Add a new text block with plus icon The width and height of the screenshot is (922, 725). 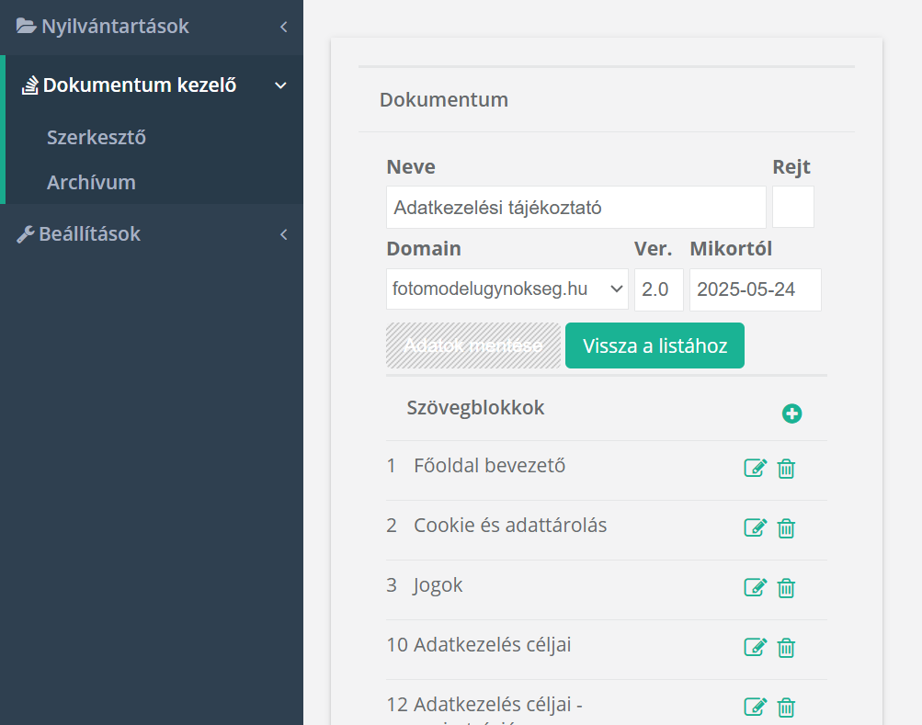pyautogui.click(x=791, y=413)
